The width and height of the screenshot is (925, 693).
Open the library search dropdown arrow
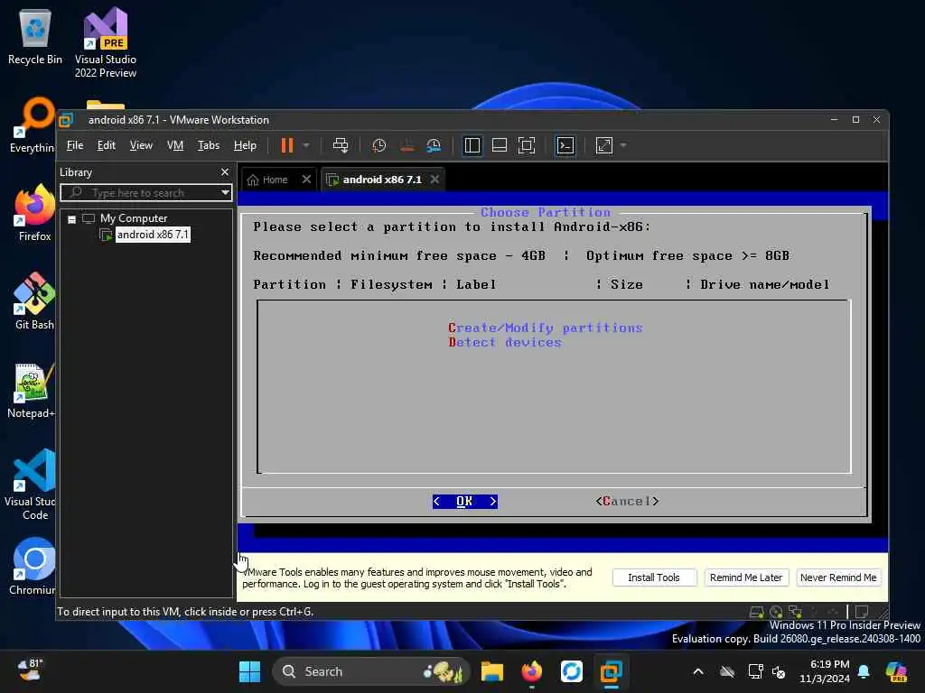point(225,193)
